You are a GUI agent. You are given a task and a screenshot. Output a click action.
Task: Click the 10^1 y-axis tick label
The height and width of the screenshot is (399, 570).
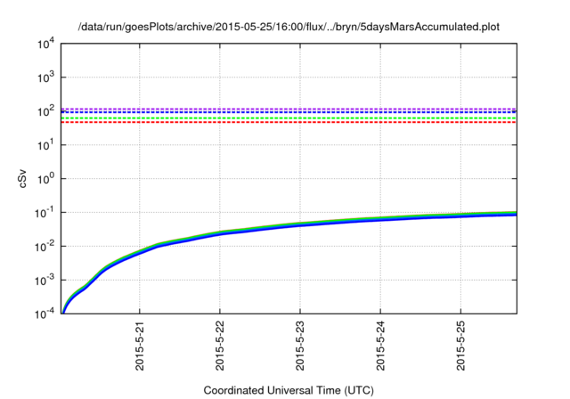(x=45, y=145)
